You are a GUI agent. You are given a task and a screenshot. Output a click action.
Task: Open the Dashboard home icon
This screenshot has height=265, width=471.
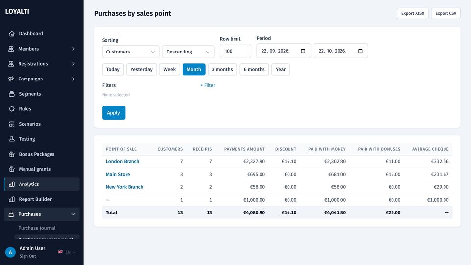pos(12,34)
